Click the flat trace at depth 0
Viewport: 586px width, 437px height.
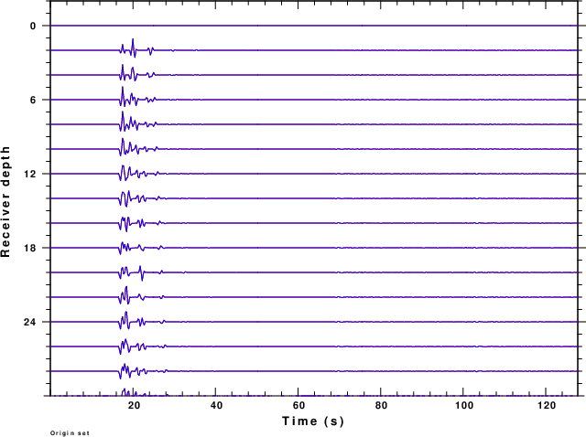coord(314,26)
